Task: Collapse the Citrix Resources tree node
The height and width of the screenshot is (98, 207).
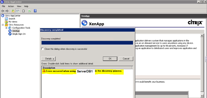Action: tap(3, 25)
